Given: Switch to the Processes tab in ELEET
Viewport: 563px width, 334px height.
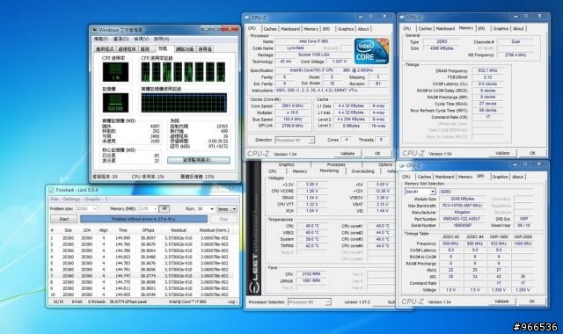Looking at the screenshot, I should point(336,164).
